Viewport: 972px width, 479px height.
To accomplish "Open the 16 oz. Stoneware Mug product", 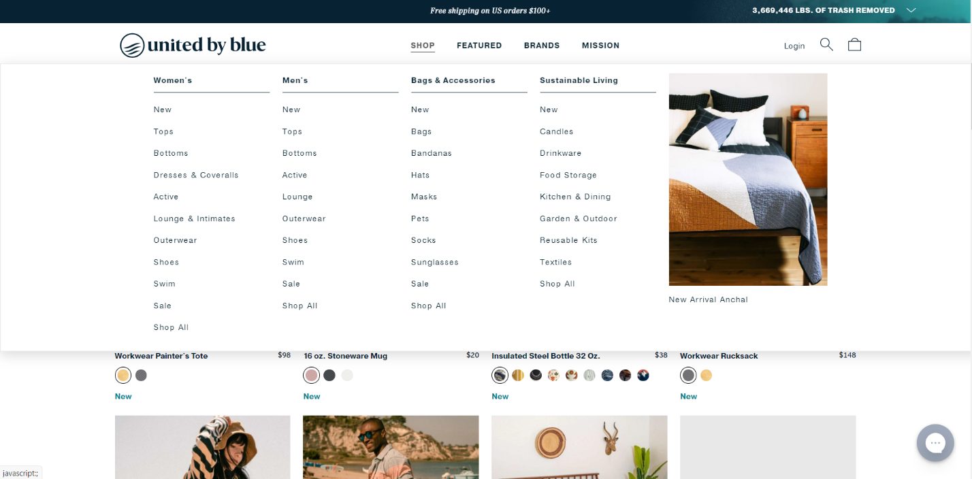I will tap(346, 356).
